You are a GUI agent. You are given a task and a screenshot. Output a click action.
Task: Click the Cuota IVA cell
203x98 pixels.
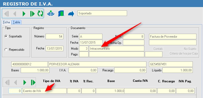140,91
